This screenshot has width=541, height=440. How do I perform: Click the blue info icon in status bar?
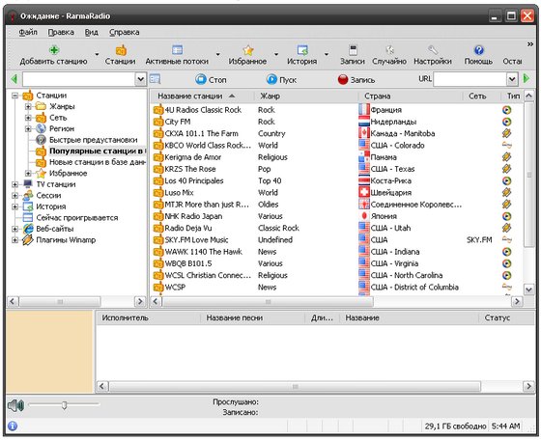point(13,426)
